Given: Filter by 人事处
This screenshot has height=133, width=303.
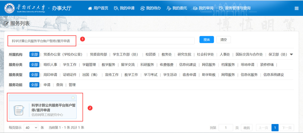Looking at the screenshot, I should (x=225, y=54).
